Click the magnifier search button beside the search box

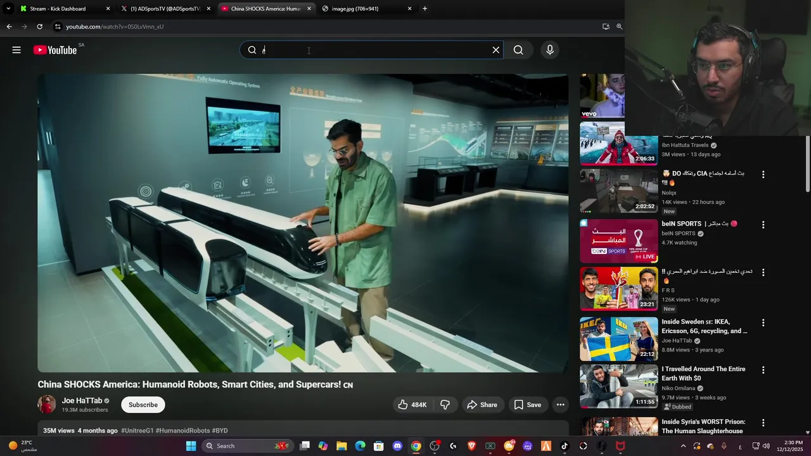(x=518, y=50)
